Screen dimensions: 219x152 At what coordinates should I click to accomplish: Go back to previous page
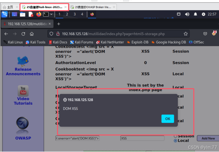pos(6,34)
